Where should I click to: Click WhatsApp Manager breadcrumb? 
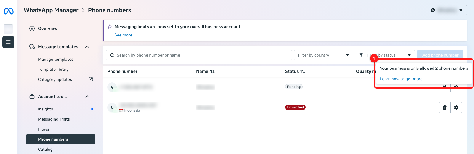click(x=51, y=10)
